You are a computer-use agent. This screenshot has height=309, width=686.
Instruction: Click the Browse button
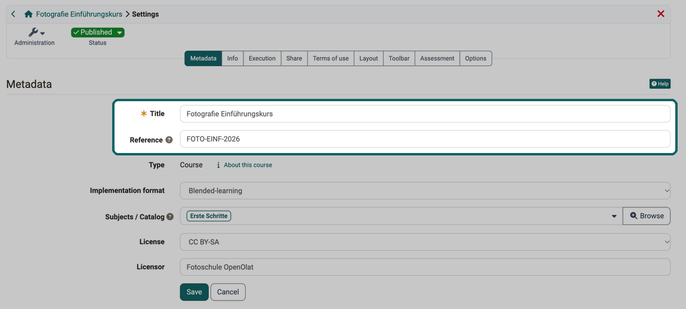[x=646, y=216]
